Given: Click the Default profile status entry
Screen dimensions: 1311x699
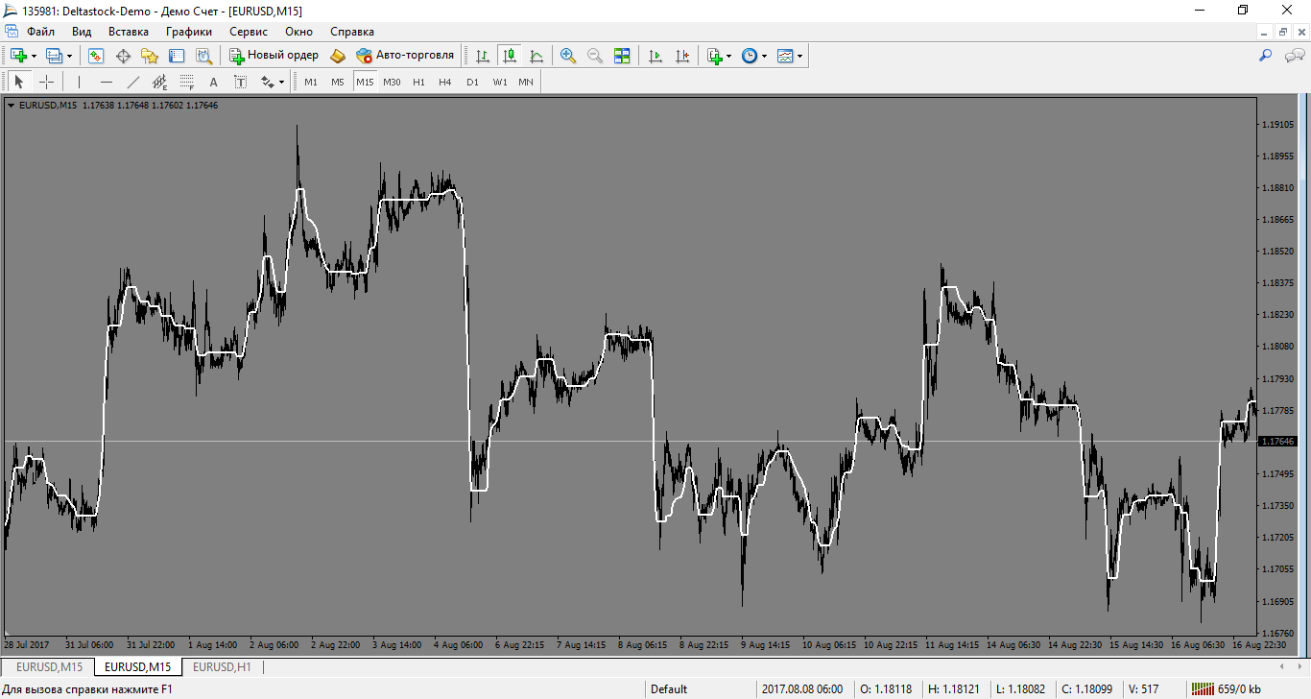Looking at the screenshot, I should tap(669, 688).
